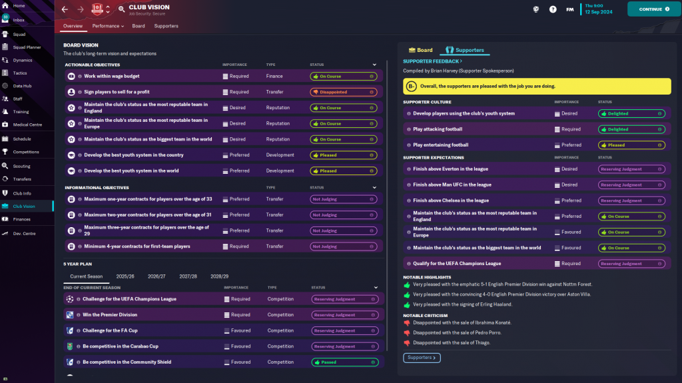Go to the Tactics screen
The image size is (682, 383).
[20, 73]
